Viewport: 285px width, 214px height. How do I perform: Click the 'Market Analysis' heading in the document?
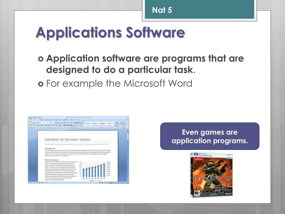click(x=51, y=160)
